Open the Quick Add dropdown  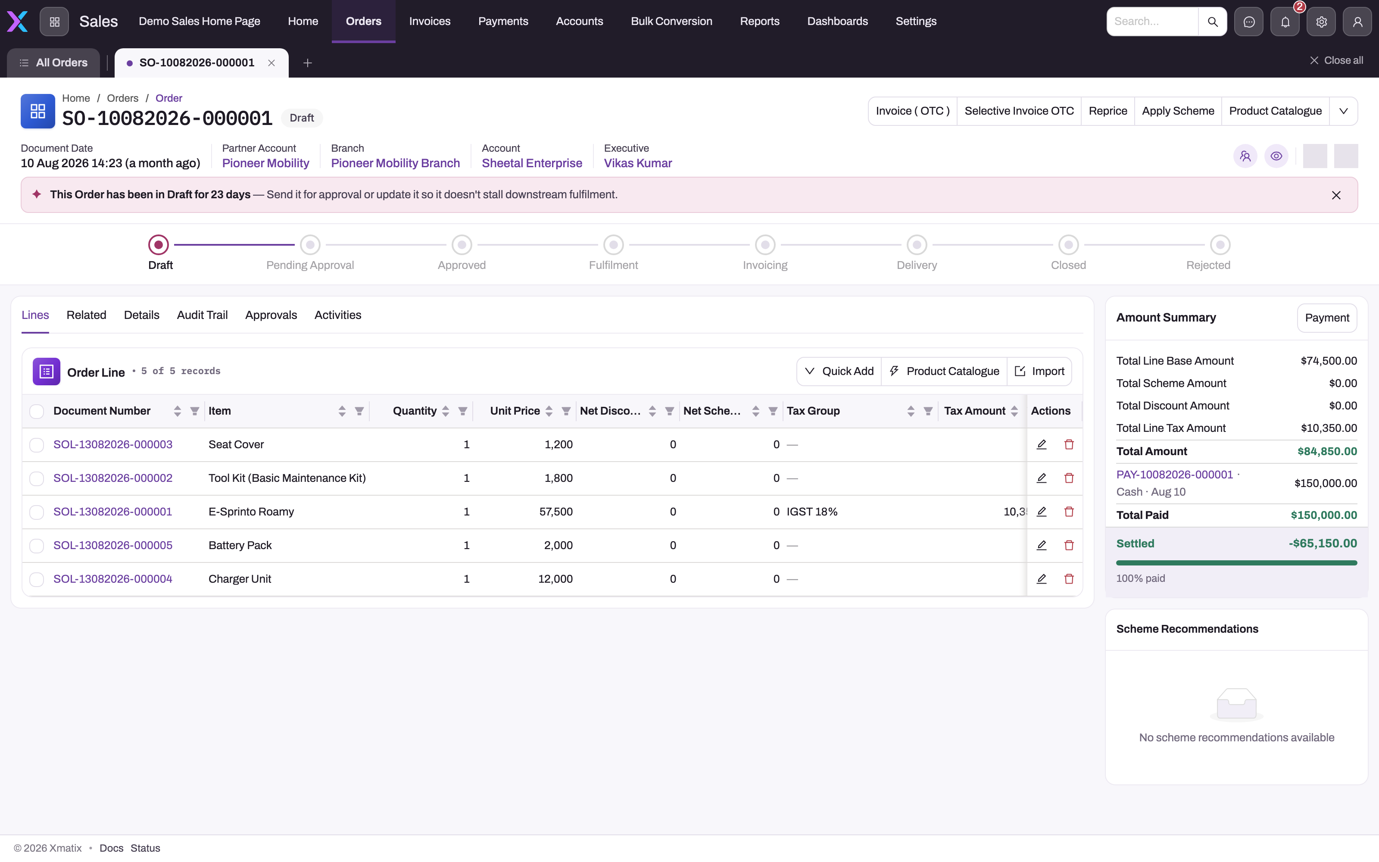(839, 372)
